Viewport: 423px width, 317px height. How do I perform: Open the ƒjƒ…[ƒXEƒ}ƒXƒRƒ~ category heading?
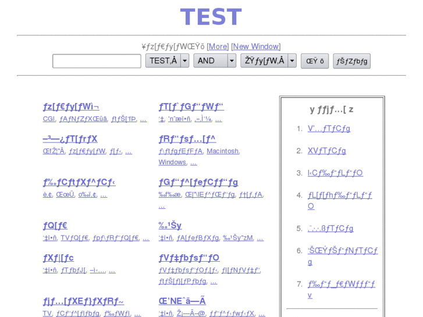point(83,301)
